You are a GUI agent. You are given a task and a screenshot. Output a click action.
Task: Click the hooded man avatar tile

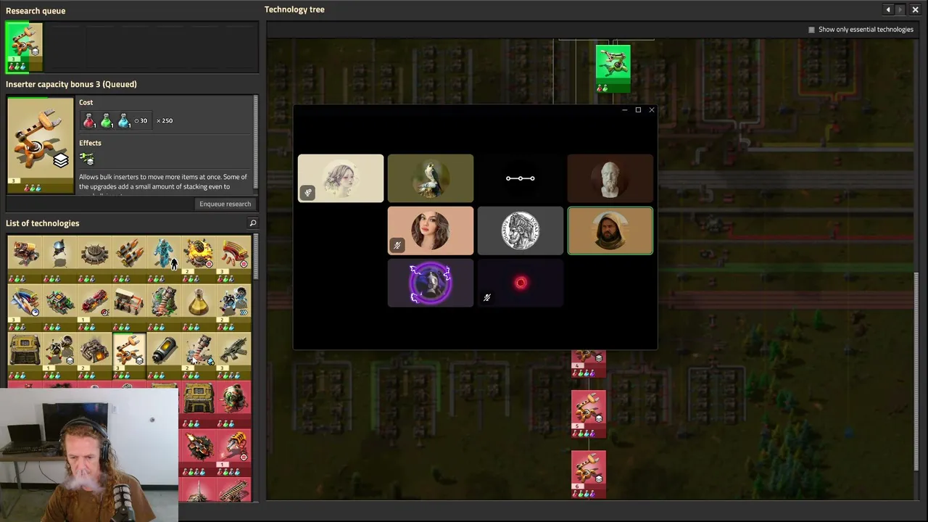610,231
